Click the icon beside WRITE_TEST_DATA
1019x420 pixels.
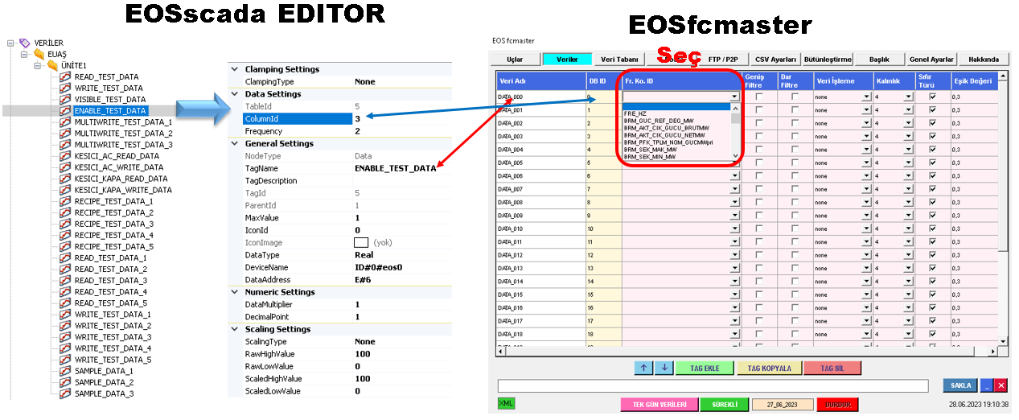pos(66,88)
